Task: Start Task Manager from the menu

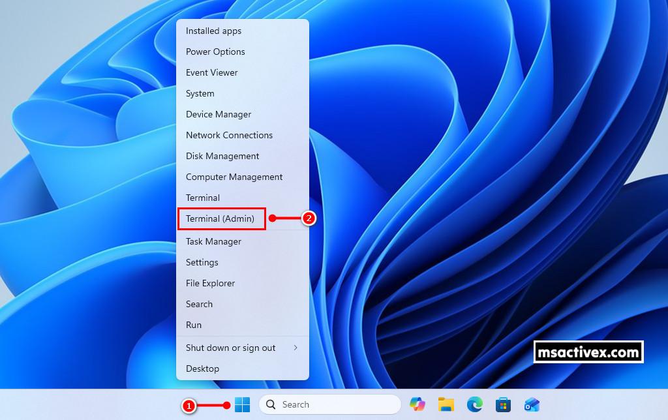Action: click(x=213, y=241)
